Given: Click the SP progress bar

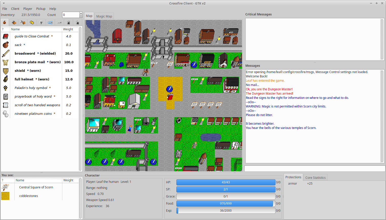Looking at the screenshot, I should pyautogui.click(x=226, y=189).
